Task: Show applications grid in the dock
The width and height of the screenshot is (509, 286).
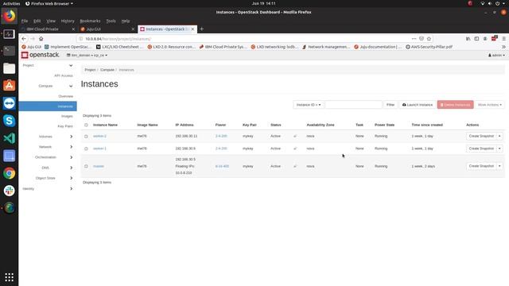Action: 9,277
